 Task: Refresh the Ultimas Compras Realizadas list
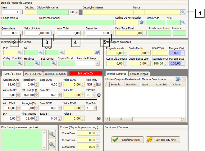pyautogui.click(x=177, y=79)
